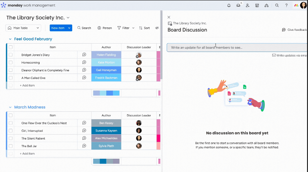Collapse the March Madness group
308x172 pixels.
pyautogui.click(x=10, y=107)
